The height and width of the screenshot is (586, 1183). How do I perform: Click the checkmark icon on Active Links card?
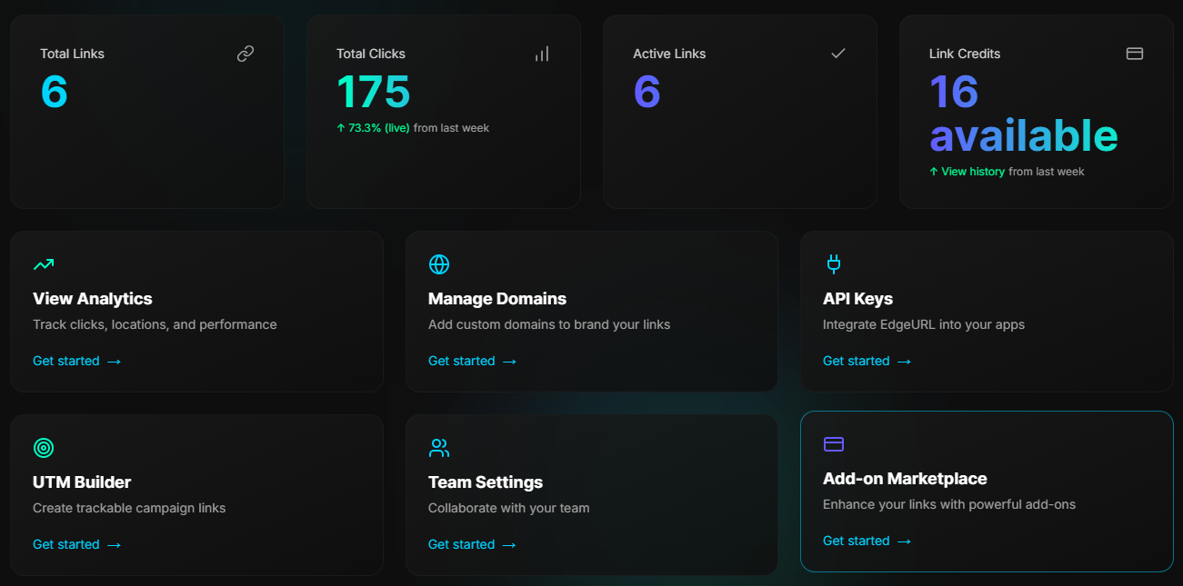click(837, 54)
